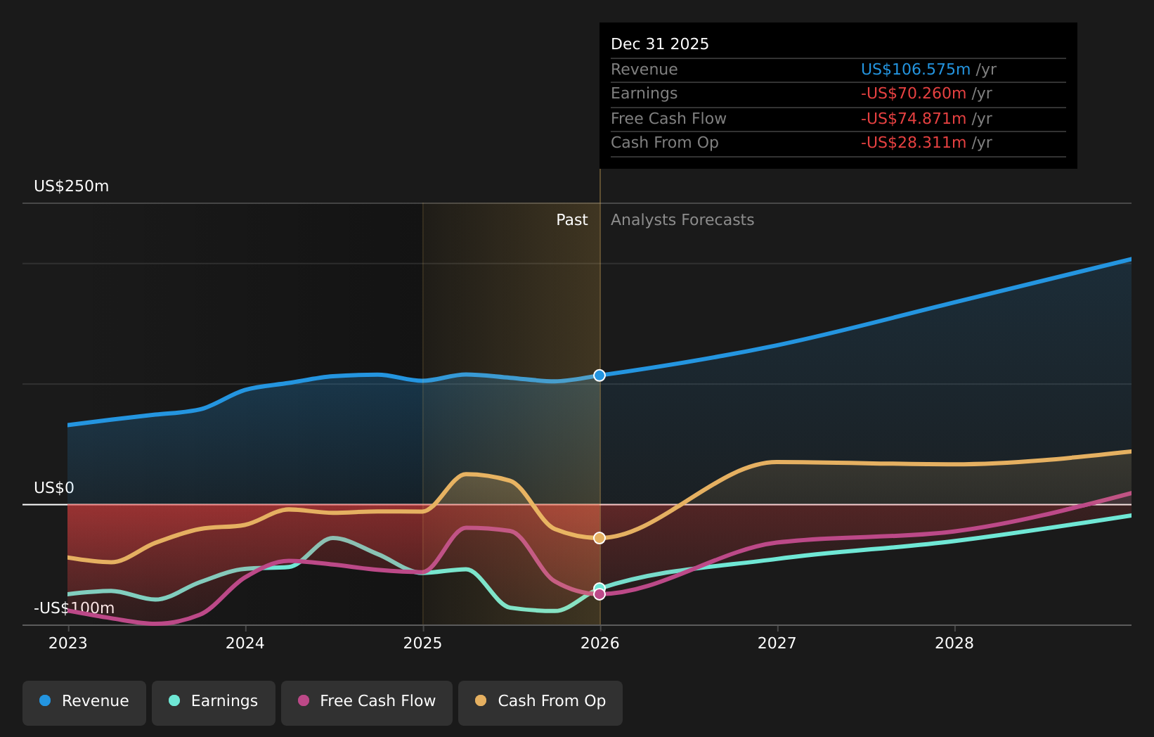The width and height of the screenshot is (1154, 737).
Task: Select the Cash From Op marker at the forecast divider
Action: pos(599,537)
